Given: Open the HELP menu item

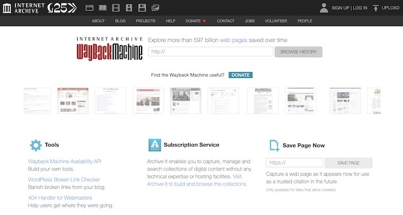Looking at the screenshot, I should (x=170, y=21).
